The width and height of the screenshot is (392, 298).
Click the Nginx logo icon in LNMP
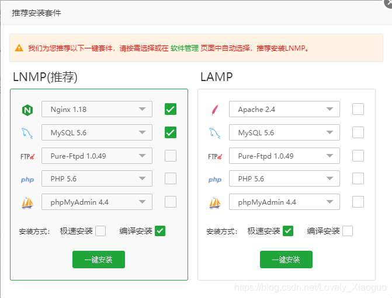point(27,110)
